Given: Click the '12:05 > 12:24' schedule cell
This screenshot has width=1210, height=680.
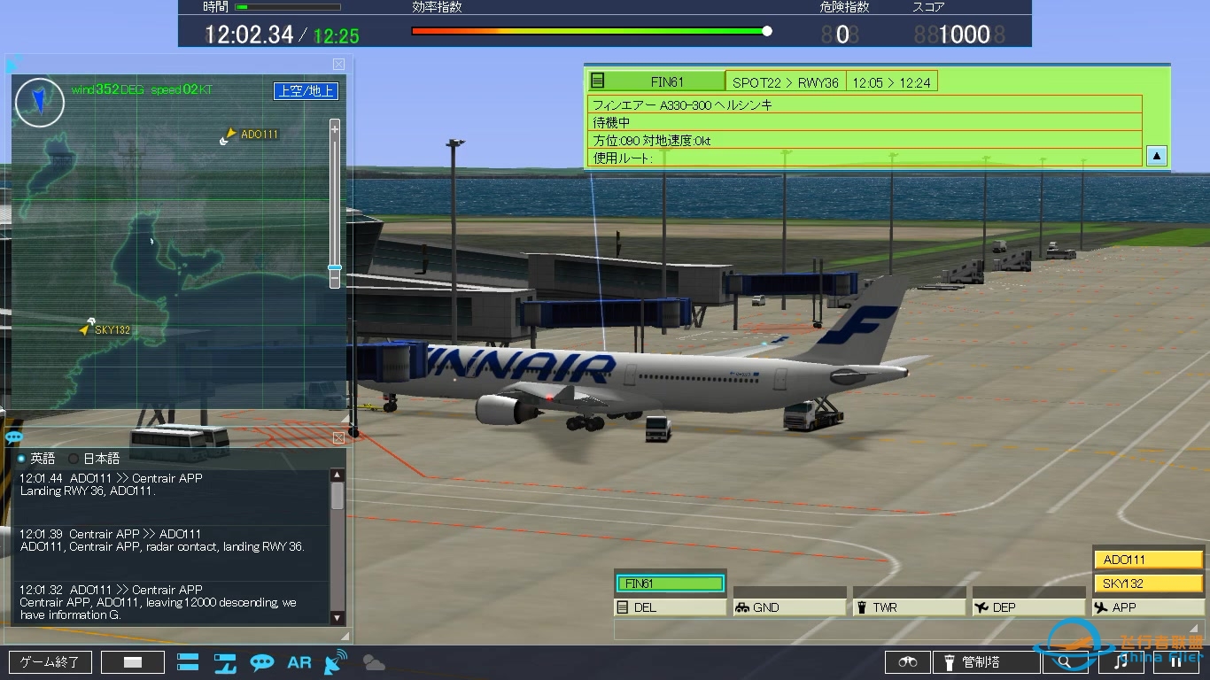Looking at the screenshot, I should [891, 82].
